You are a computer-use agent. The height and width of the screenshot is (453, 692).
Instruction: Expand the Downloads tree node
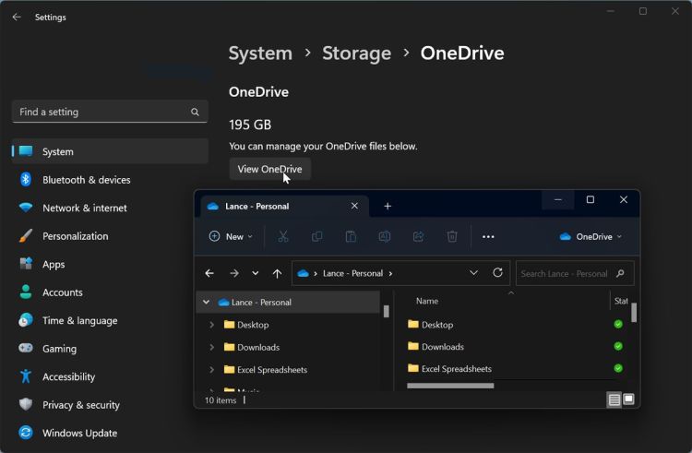pos(212,347)
